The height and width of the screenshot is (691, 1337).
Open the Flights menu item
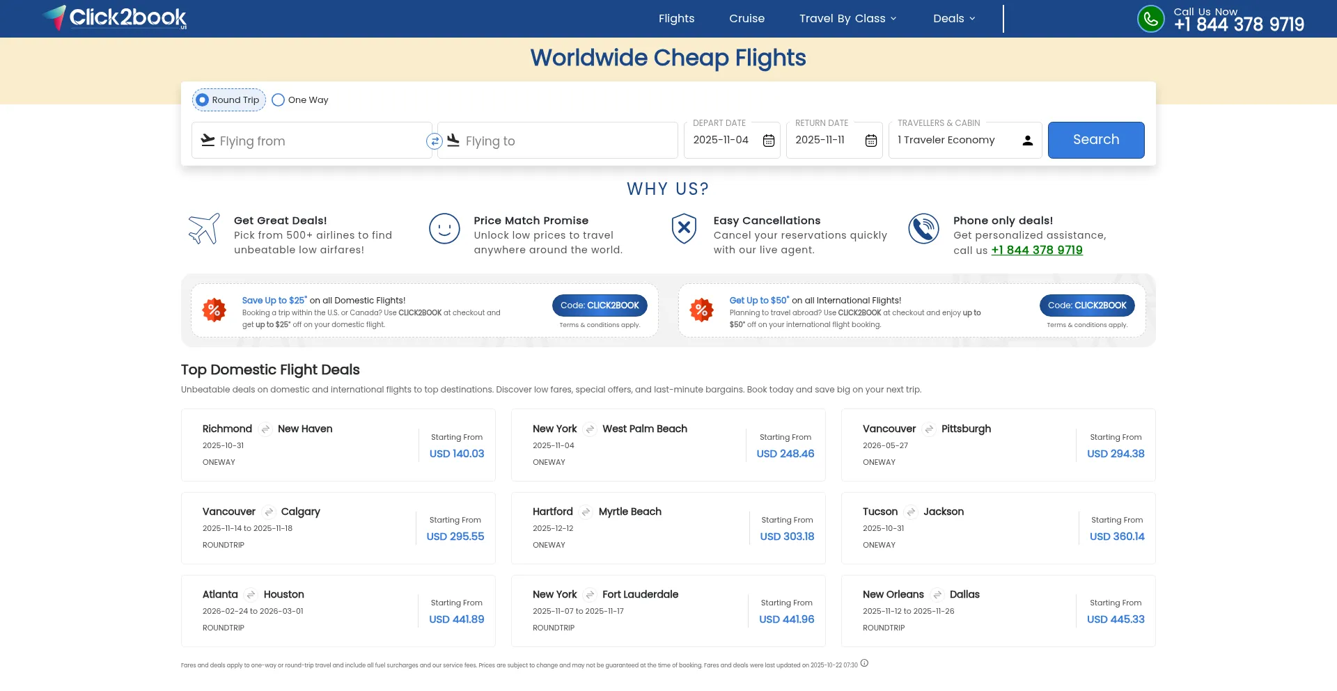(x=676, y=19)
